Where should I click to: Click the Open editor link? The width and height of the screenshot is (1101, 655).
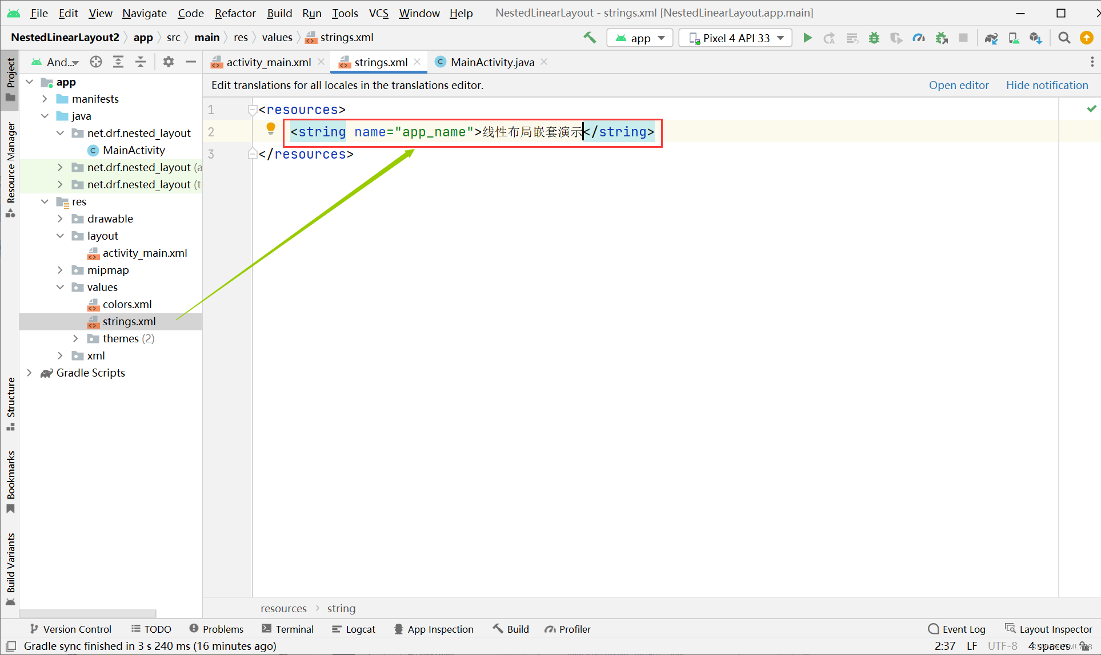pos(959,85)
